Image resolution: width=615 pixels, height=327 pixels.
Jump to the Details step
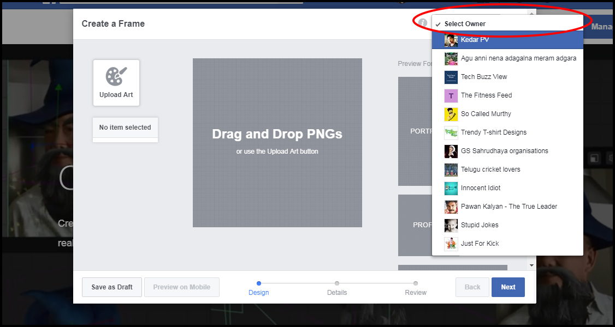point(337,289)
